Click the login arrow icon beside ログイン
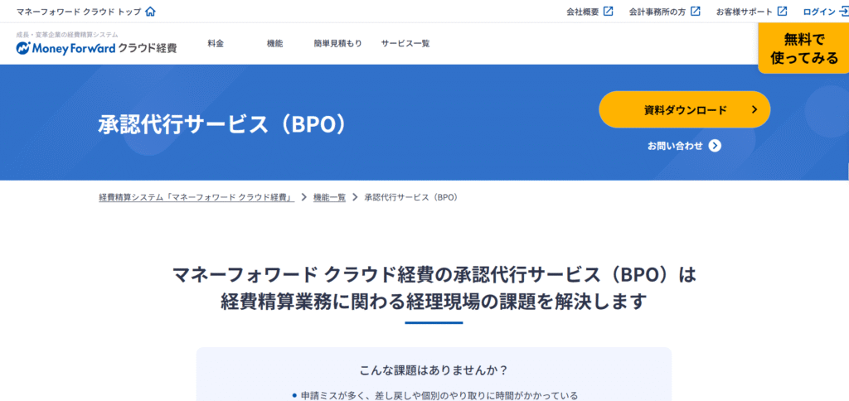 843,12
